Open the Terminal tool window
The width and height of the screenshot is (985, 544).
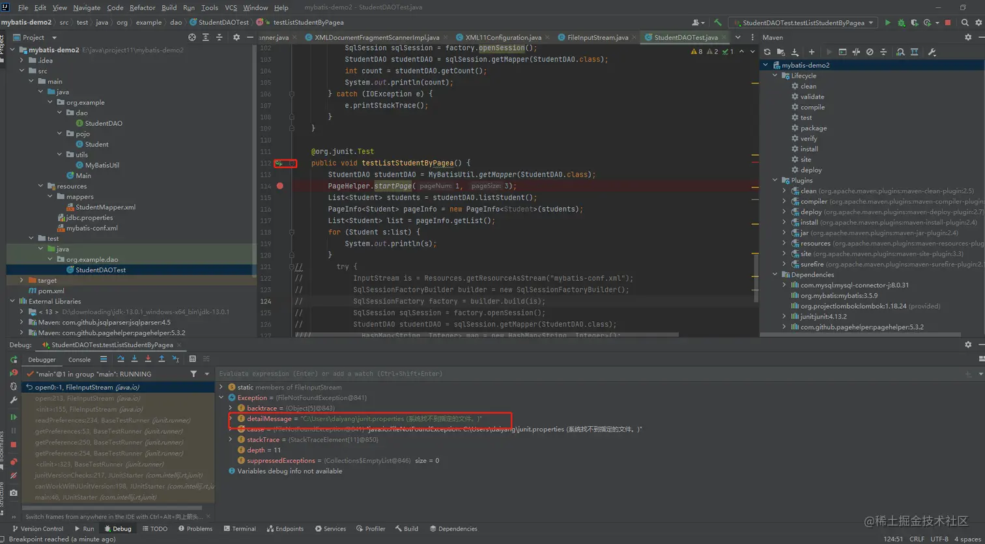pyautogui.click(x=239, y=528)
